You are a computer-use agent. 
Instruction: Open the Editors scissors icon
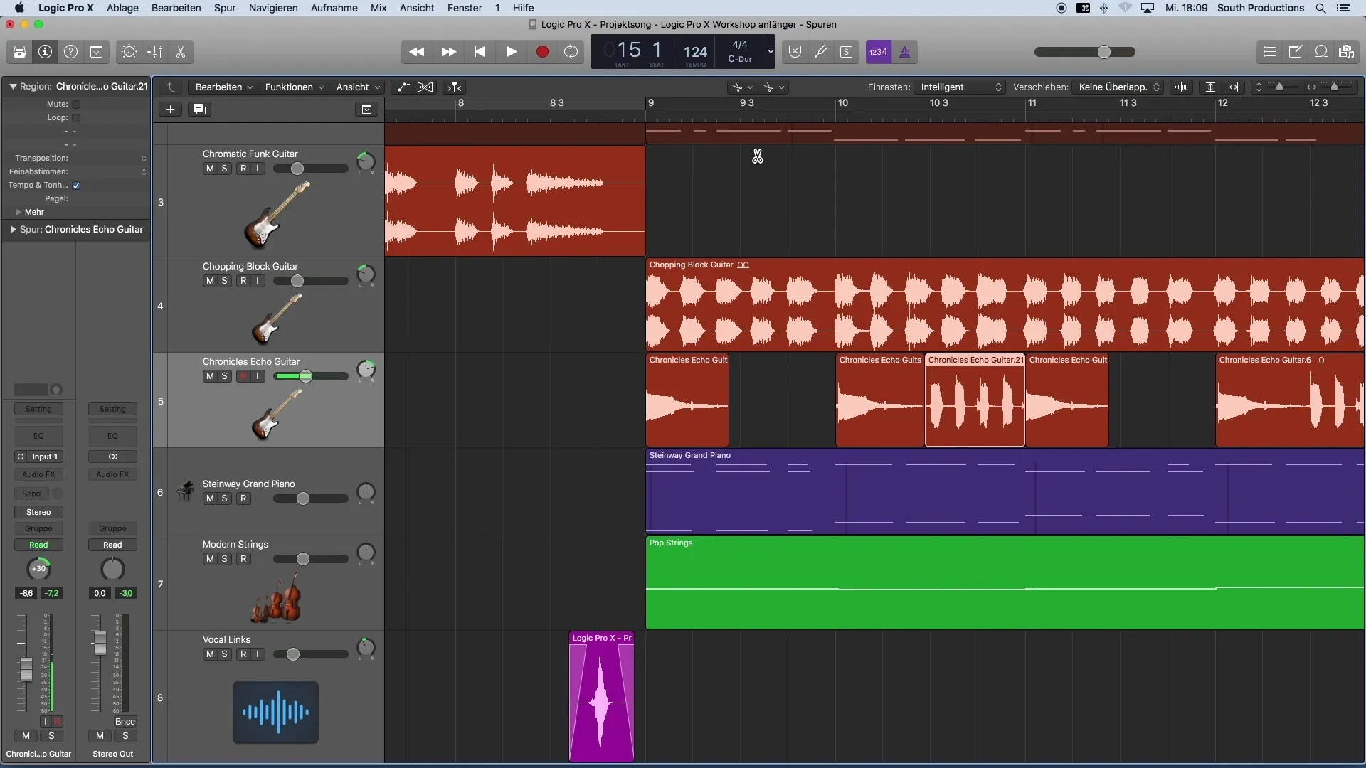180,52
